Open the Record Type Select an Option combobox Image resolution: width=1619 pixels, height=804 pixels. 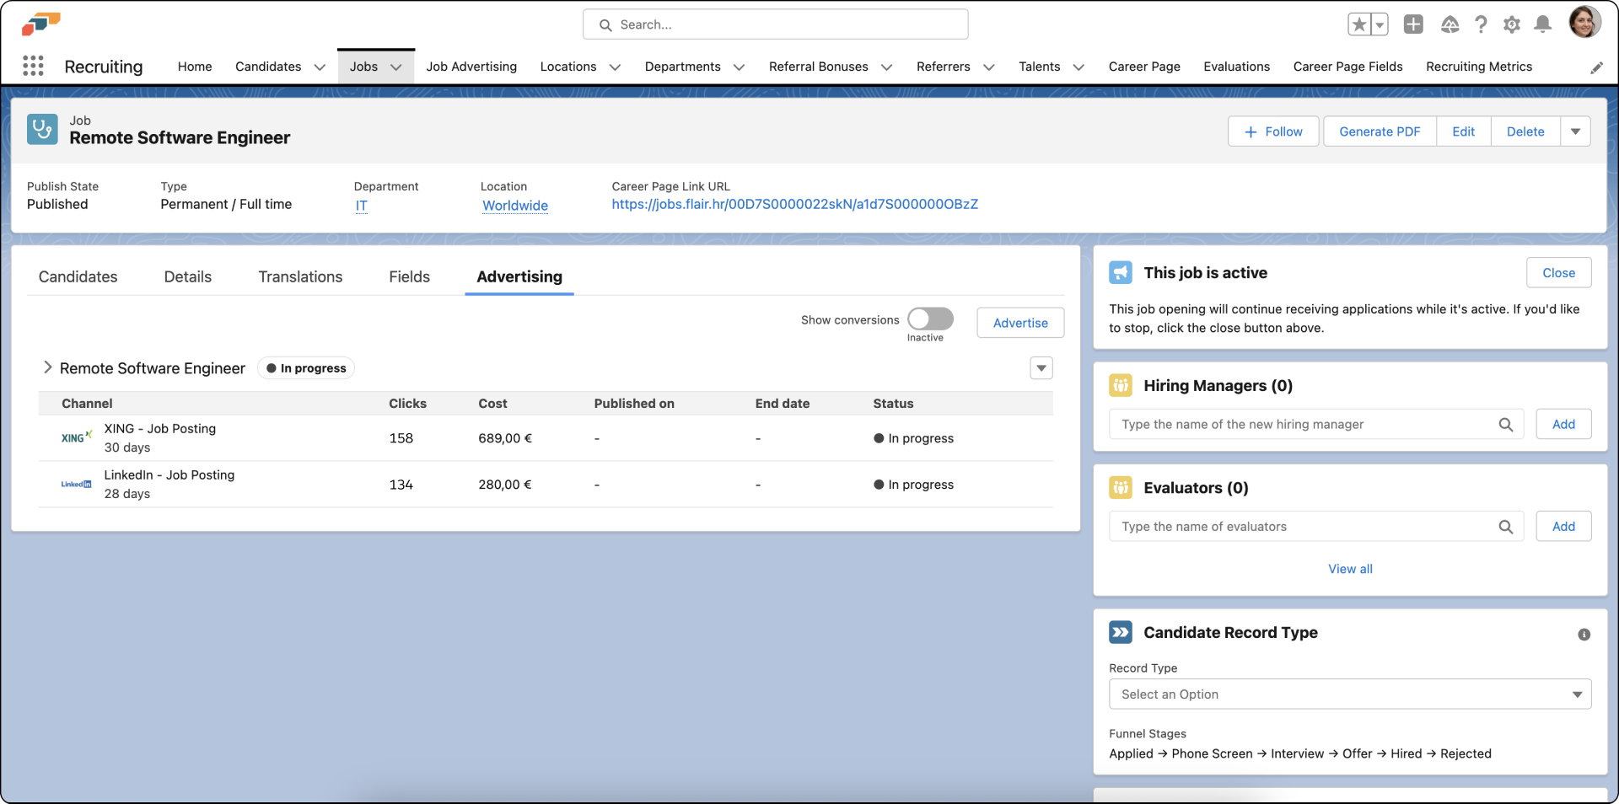point(1350,694)
